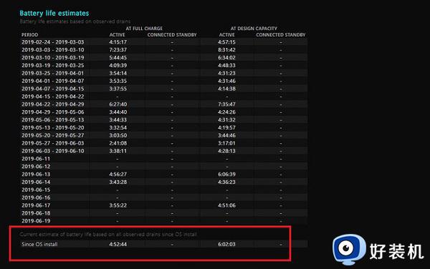Click the AT DESIGN CAPACITY column group header

[254, 29]
